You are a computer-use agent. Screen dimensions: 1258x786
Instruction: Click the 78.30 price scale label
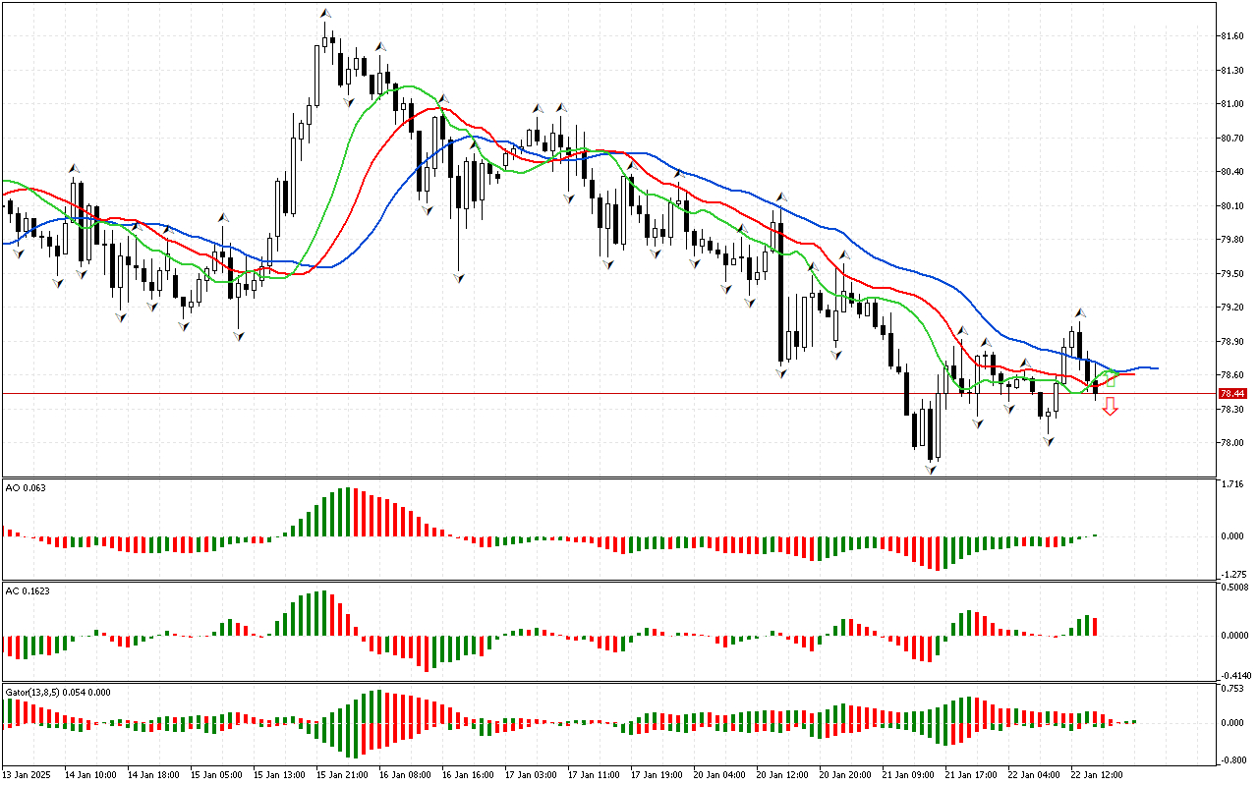1233,410
